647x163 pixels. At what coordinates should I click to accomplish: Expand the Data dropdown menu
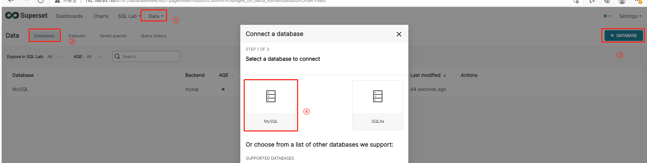click(x=156, y=16)
